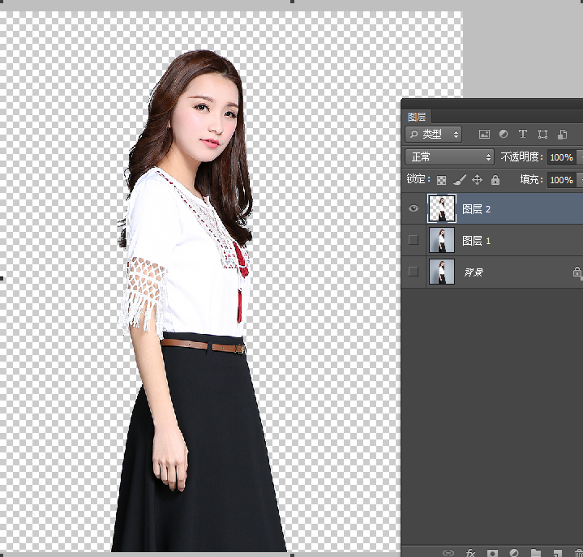Open the fx layer style menu
Screen dimensions: 583x557
point(469,552)
